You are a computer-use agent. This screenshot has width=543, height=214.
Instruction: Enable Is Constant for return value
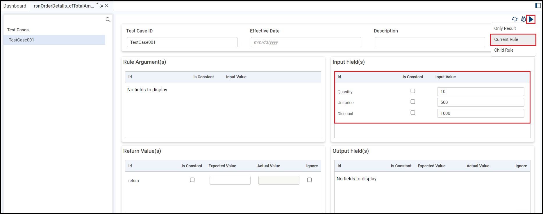tap(192, 180)
